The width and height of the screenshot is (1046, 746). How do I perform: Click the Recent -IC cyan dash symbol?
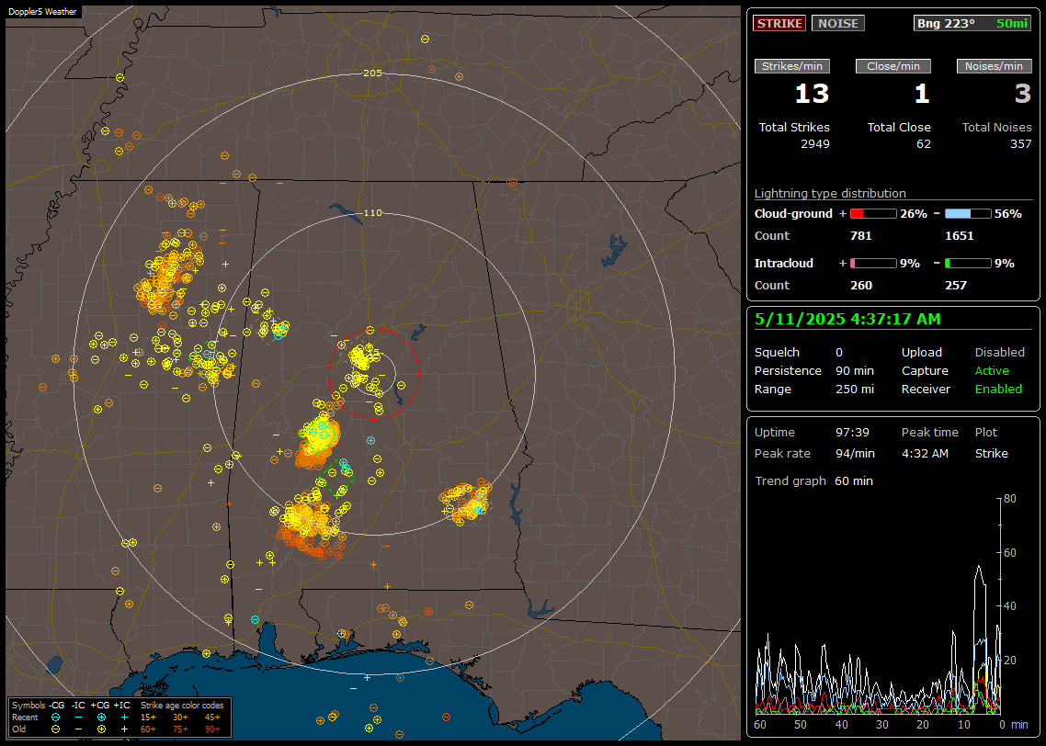coord(79,718)
